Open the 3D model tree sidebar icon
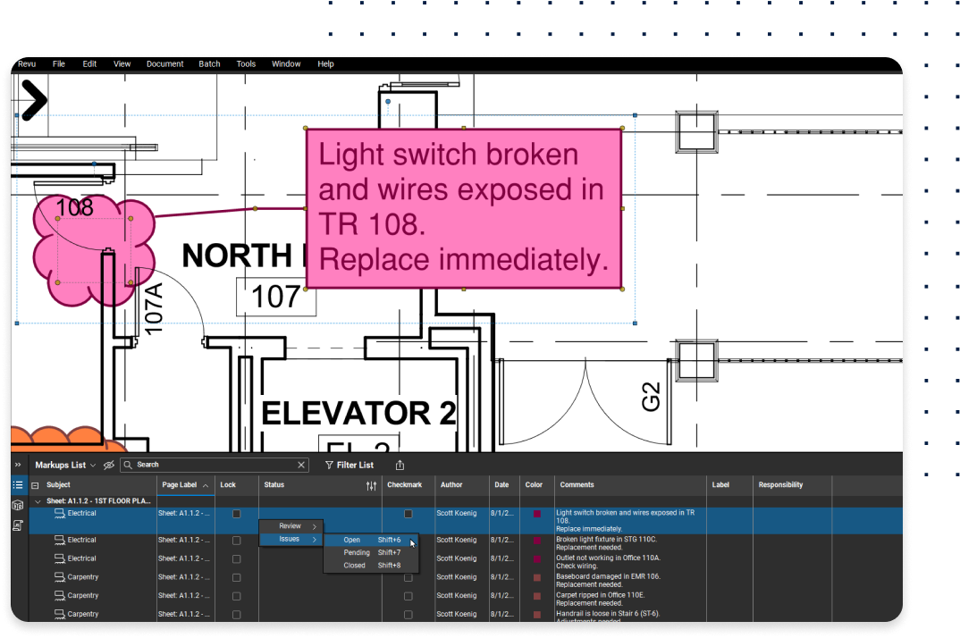 18,506
